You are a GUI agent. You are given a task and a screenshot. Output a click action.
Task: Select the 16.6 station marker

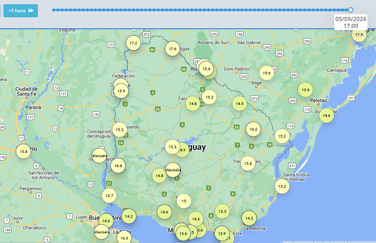point(118,166)
